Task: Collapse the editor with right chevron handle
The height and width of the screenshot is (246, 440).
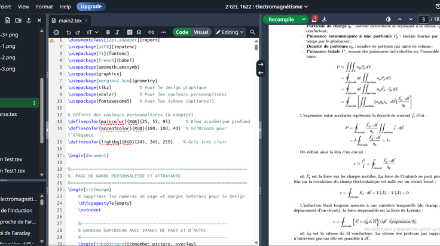Action: [x=260, y=130]
